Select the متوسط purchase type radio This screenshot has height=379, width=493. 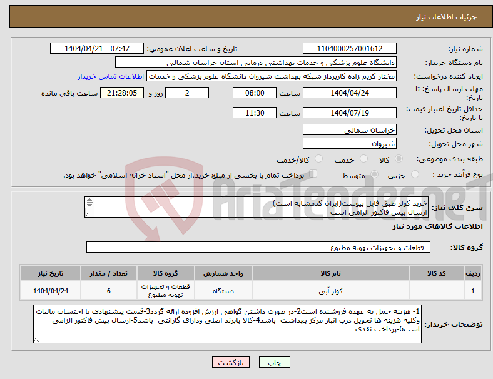[x=375, y=174]
